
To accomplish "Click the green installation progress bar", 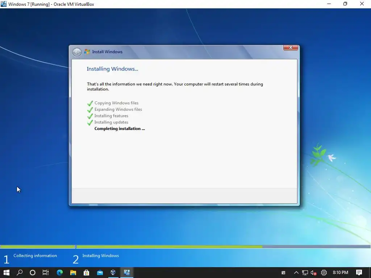I will 169,247.
